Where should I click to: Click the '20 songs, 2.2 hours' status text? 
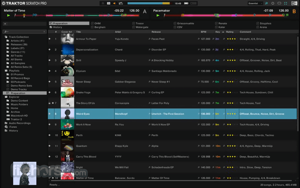pyautogui.click(x=278, y=185)
